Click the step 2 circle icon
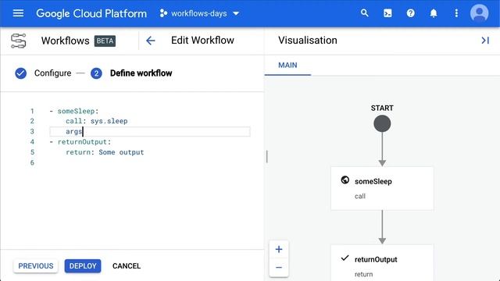The height and width of the screenshot is (281, 500). click(x=96, y=73)
